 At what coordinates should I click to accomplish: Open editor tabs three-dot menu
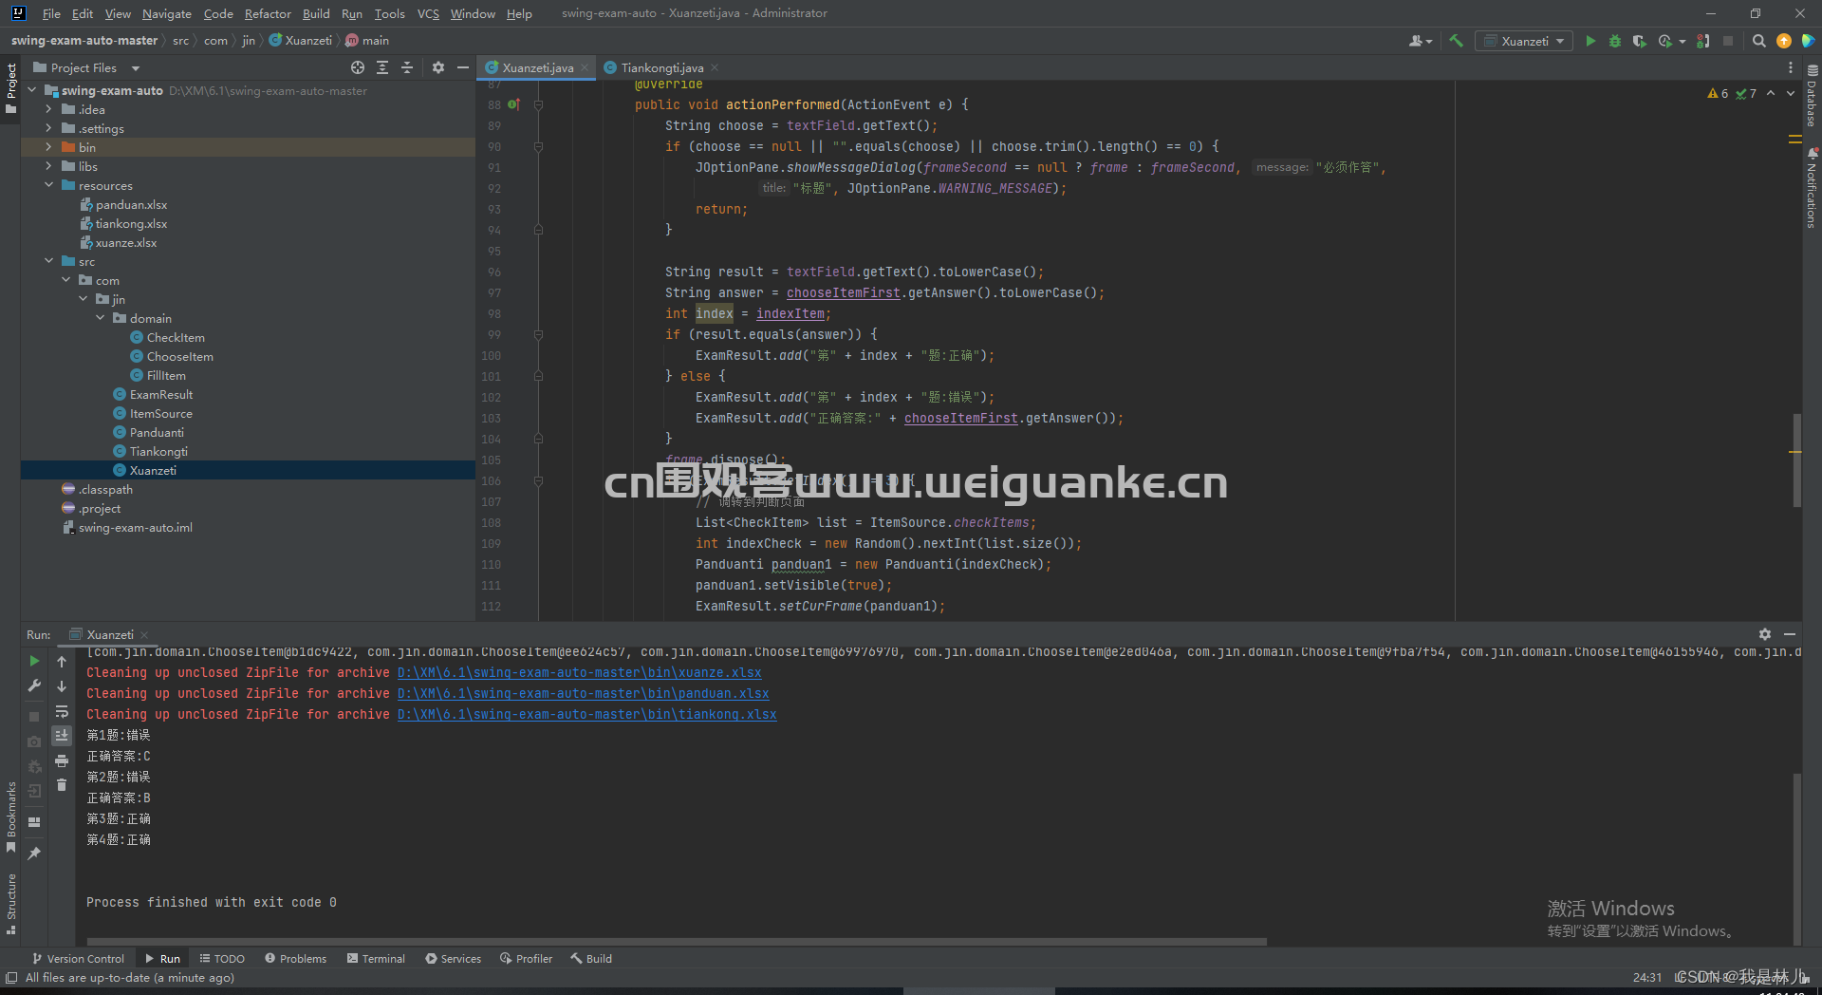1791,67
